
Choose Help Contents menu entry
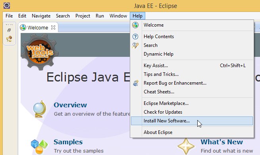(x=192, y=37)
